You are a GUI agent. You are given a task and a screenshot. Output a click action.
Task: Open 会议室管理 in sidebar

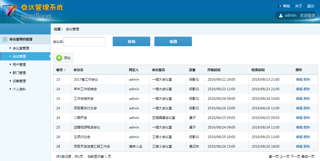click(x=21, y=48)
